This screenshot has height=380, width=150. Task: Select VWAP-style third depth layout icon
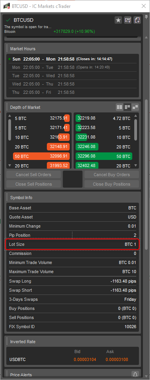coord(135,107)
